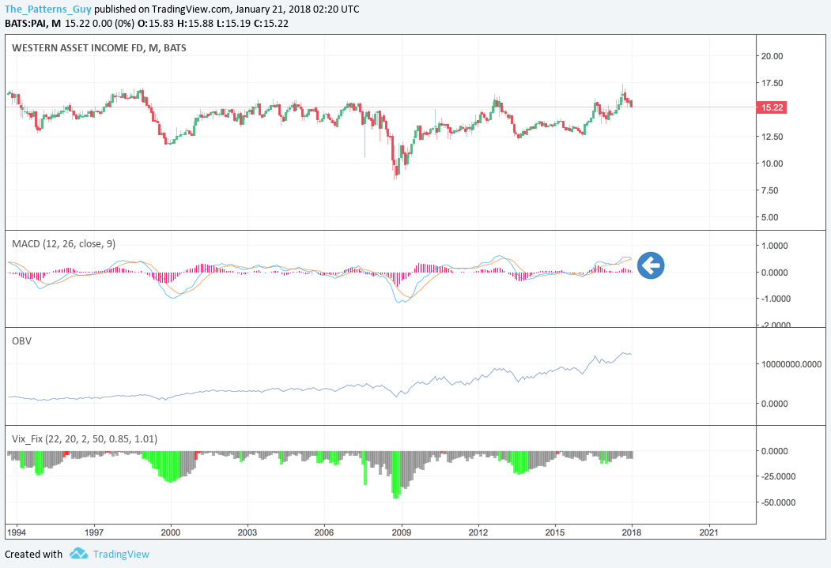Click the TradingView cloud logo icon
This screenshot has width=831, height=568.
(x=78, y=554)
